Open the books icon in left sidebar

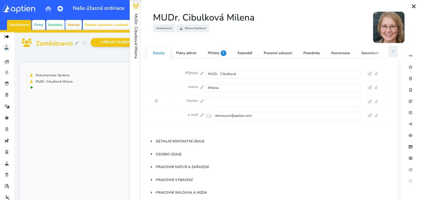click(x=7, y=186)
